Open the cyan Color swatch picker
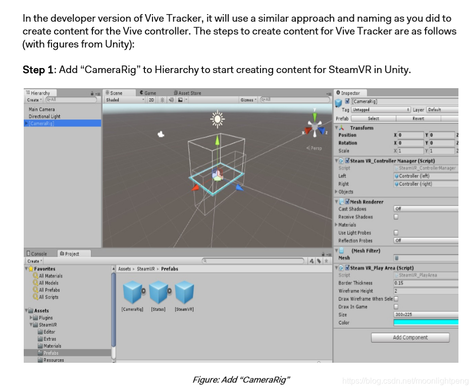The width and height of the screenshot is (473, 390). pos(426,322)
